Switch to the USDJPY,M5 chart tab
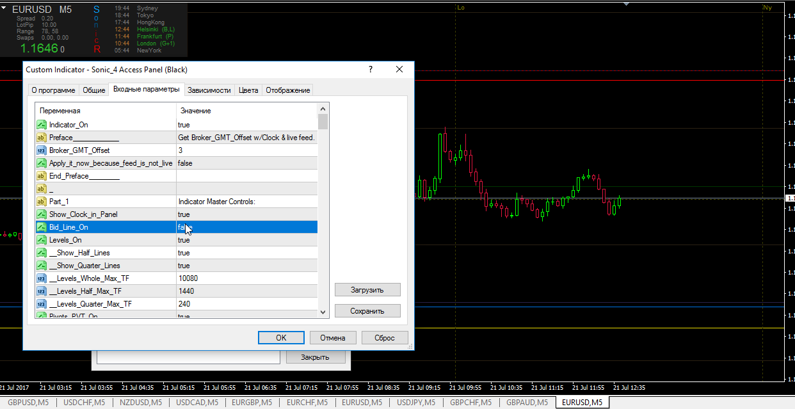Screen dimensions: 795x409 416,403
